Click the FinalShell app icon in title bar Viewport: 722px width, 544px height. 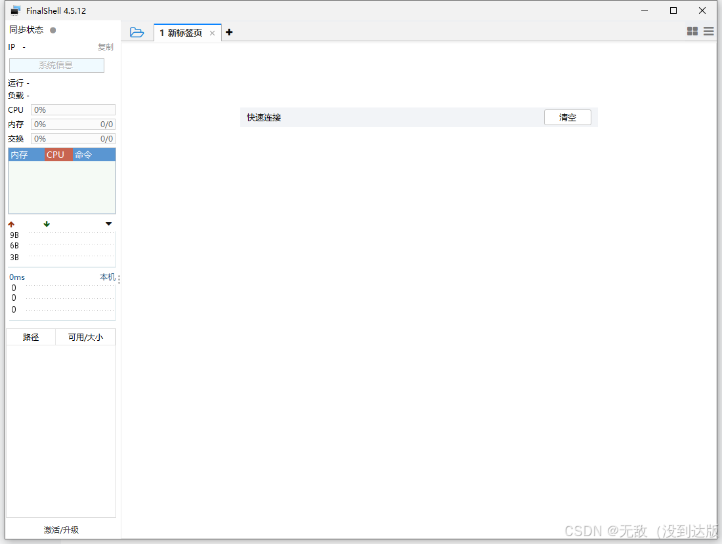click(x=16, y=10)
